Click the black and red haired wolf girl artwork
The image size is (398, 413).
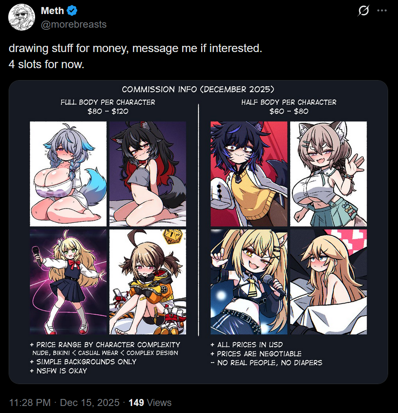click(x=148, y=174)
